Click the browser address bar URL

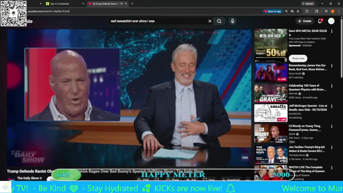[49, 11]
